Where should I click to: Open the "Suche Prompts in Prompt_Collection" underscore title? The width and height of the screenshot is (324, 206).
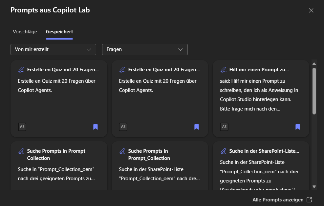[x=149, y=155]
